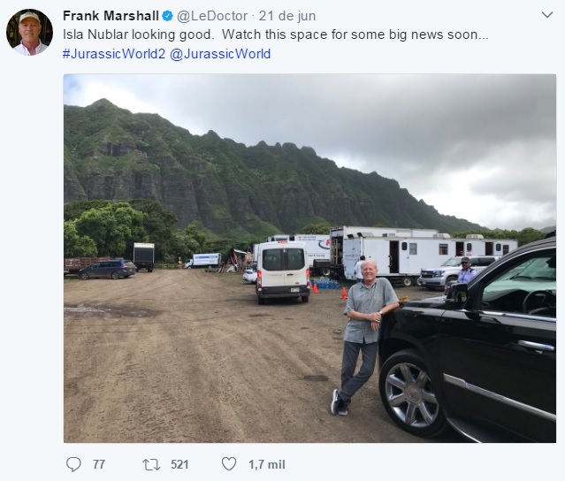The width and height of the screenshot is (565, 481).
Task: Retweet using the arrows icon
Action: 151,464
